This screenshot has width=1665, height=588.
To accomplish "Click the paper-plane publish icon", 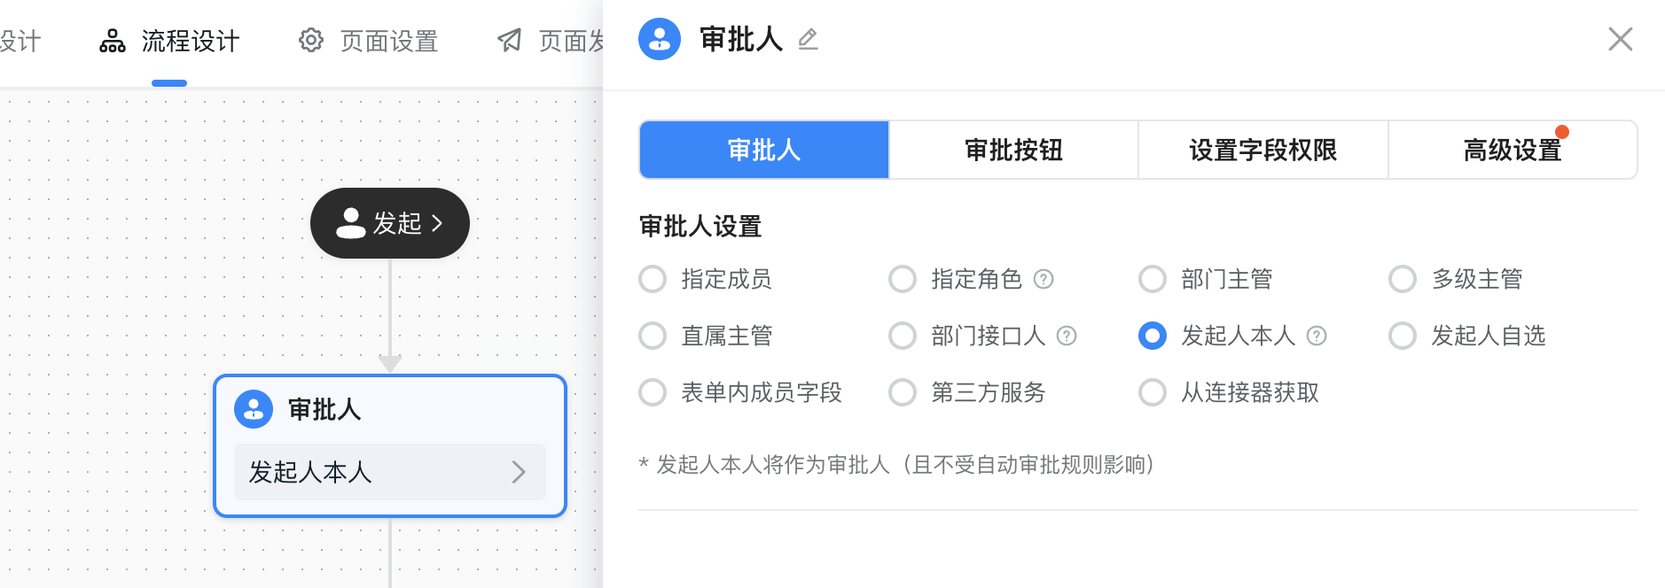I will pos(510,40).
